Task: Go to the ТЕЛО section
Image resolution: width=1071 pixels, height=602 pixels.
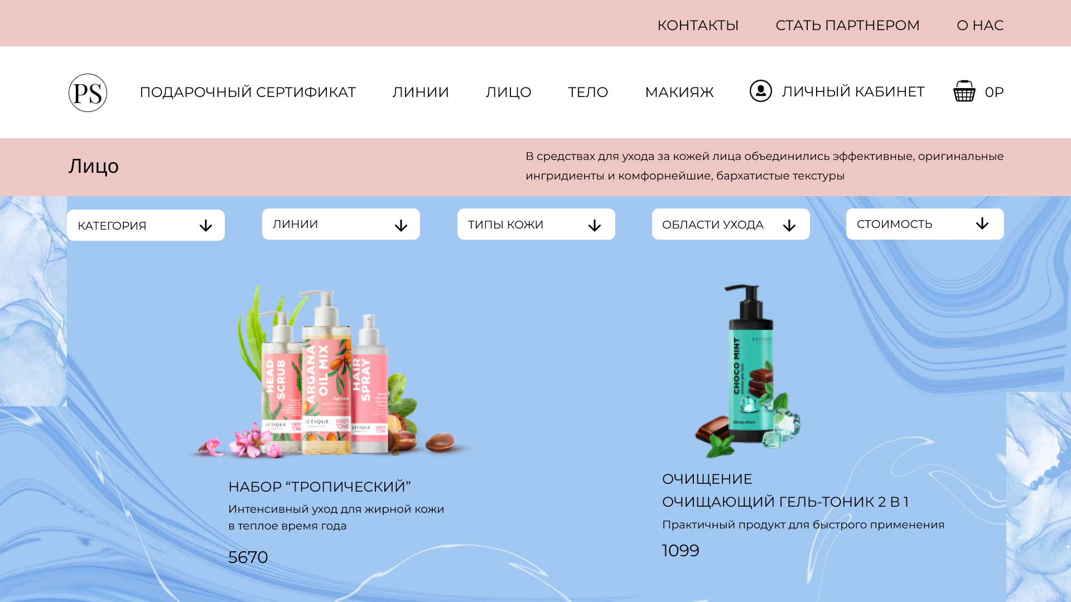Action: (588, 92)
